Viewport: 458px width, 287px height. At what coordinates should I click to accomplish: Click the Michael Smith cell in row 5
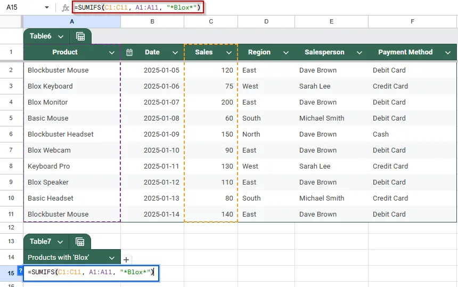332,118
